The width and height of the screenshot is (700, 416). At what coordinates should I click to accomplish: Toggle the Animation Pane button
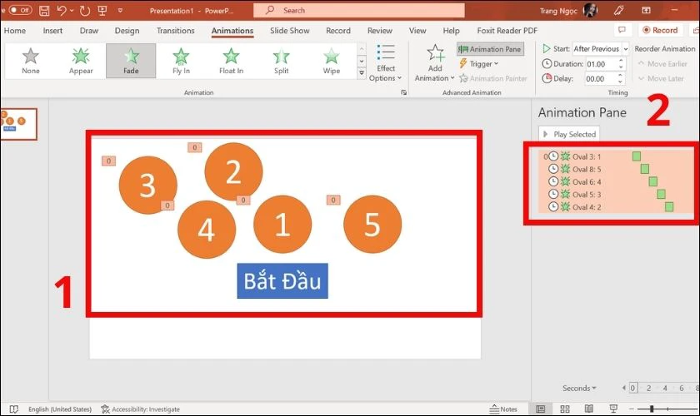pyautogui.click(x=490, y=49)
